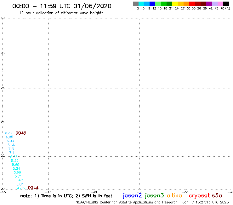Click the wave height value 7.31

coord(12,149)
